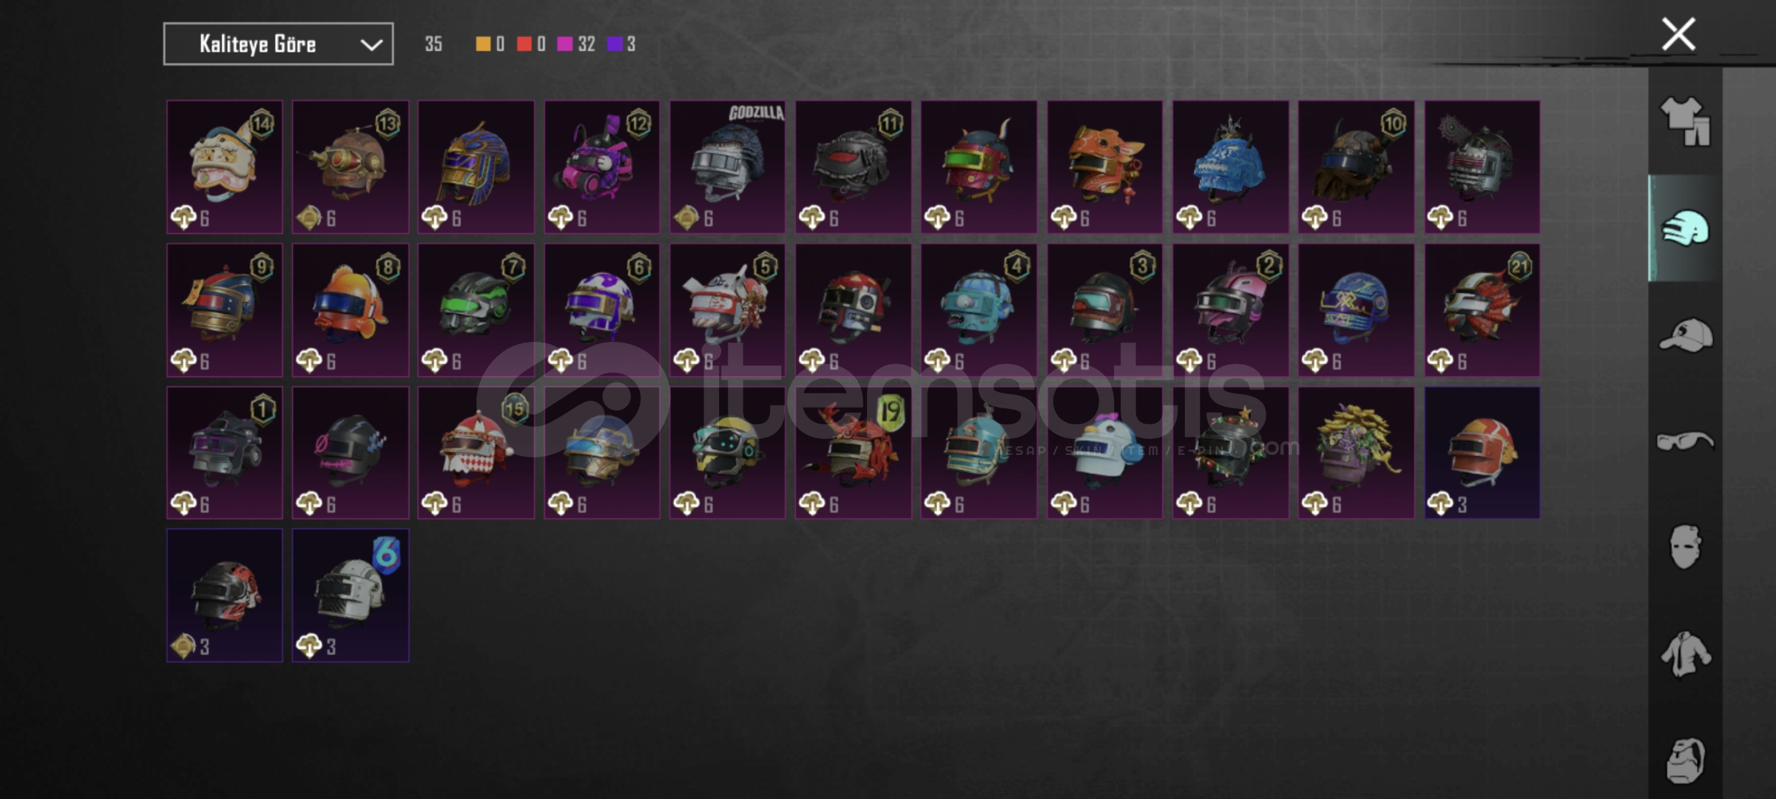Select the red helmet with badge 21
Viewport: 1776px width, 799px height.
coord(1482,310)
